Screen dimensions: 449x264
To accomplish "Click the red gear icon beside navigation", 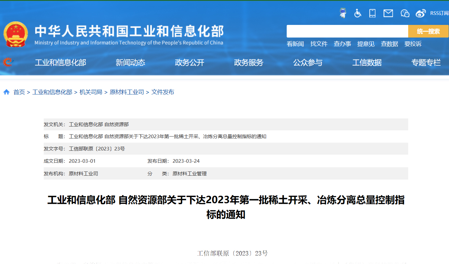I will (x=8, y=62).
